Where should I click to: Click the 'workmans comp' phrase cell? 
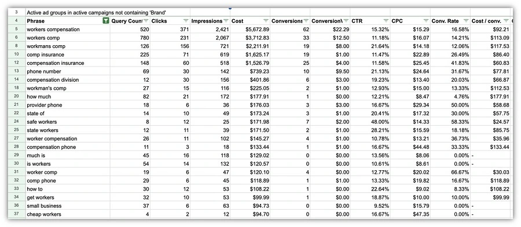point(68,46)
